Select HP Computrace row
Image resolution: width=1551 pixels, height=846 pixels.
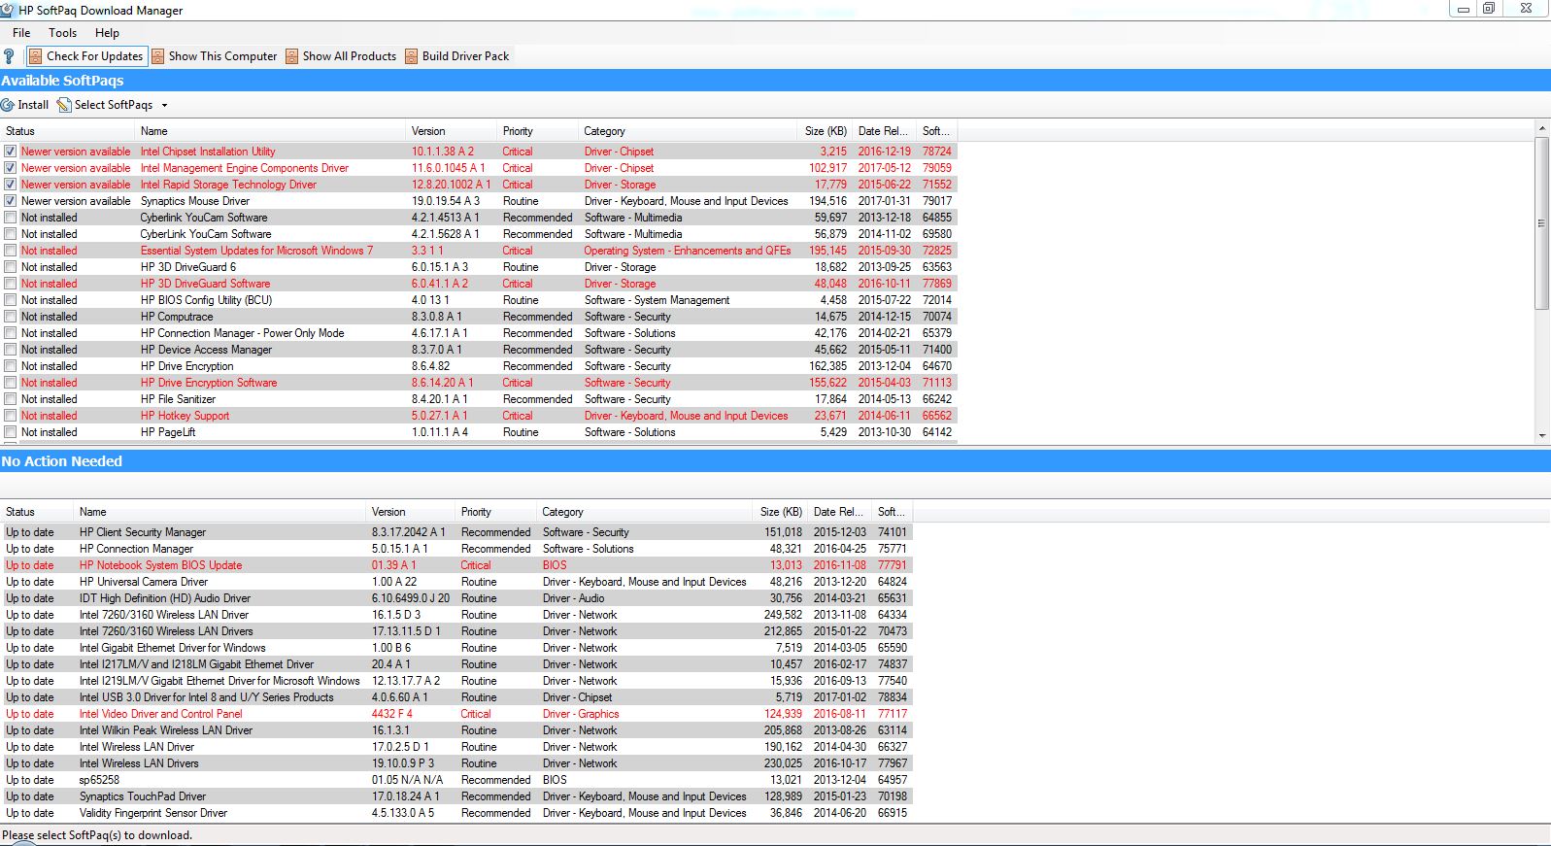[x=479, y=317]
